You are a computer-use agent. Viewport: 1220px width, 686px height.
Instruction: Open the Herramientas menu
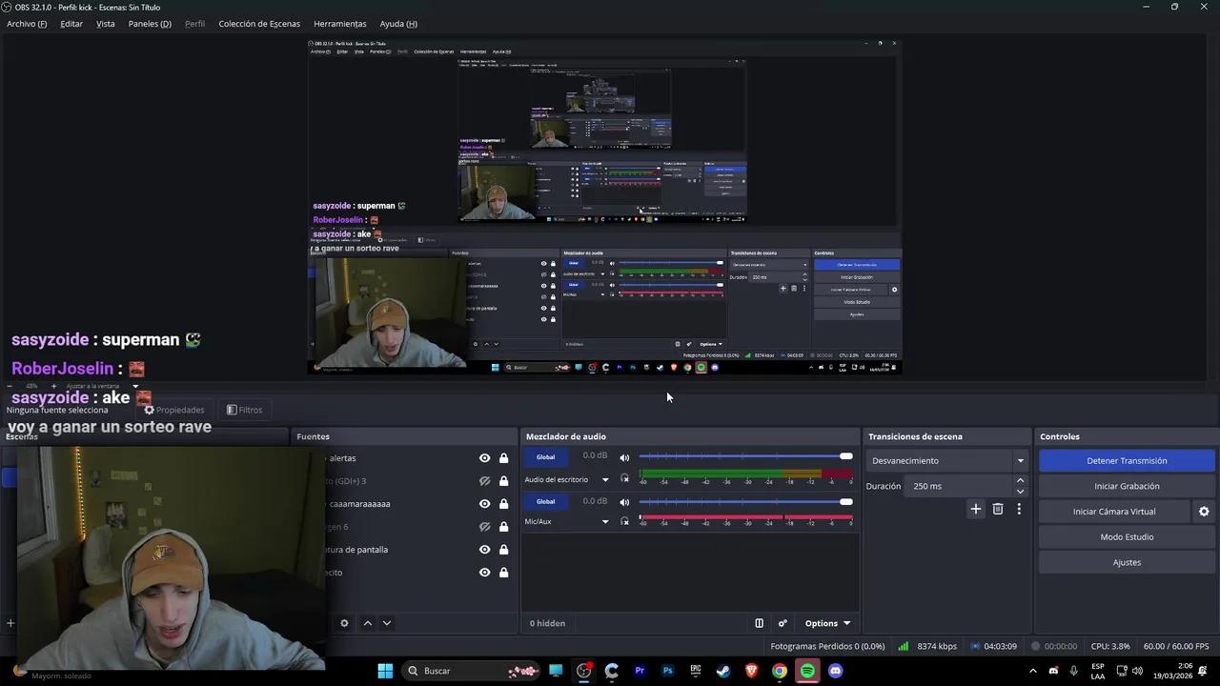click(x=339, y=23)
